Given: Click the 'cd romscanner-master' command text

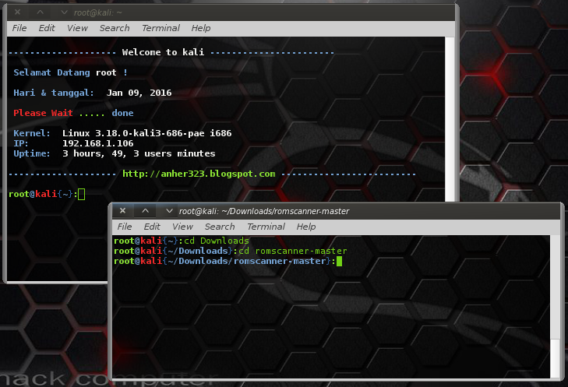Looking at the screenshot, I should click(293, 251).
